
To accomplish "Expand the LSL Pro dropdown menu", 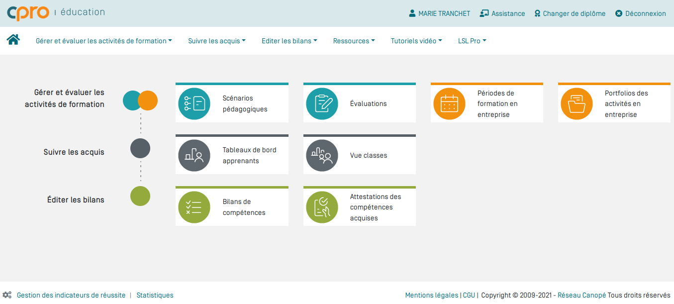I will click(472, 41).
